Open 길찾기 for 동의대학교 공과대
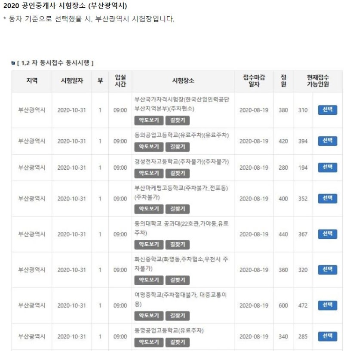The height and width of the screenshot is (351, 344). coord(178,245)
